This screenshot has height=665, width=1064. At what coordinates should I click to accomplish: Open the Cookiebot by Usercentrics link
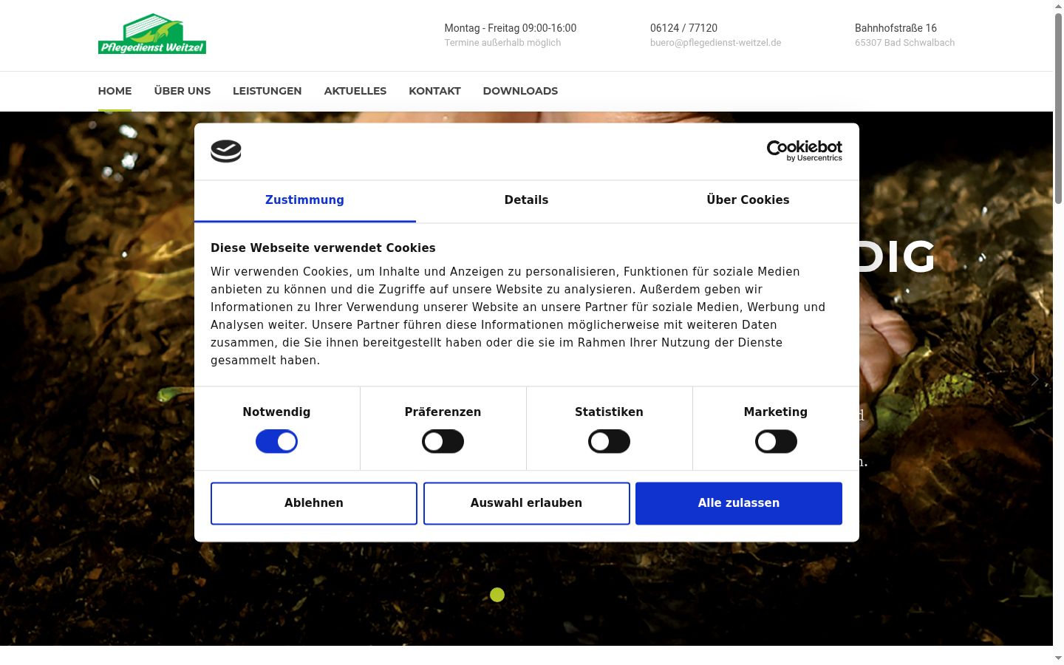click(805, 151)
